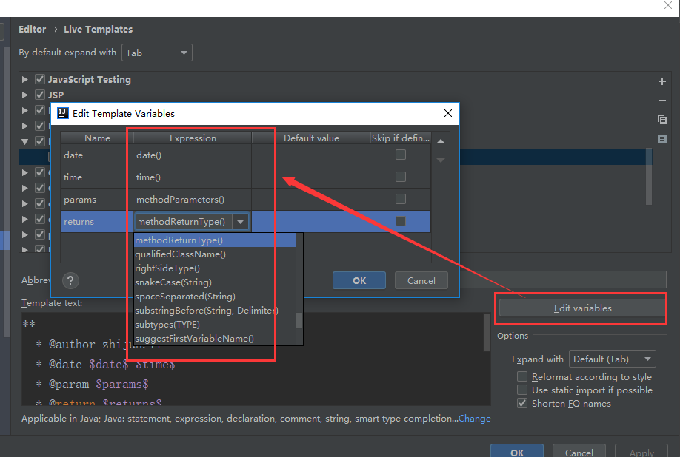
Task: Uncheck the JavaScript Testing template group
Action: click(x=40, y=79)
